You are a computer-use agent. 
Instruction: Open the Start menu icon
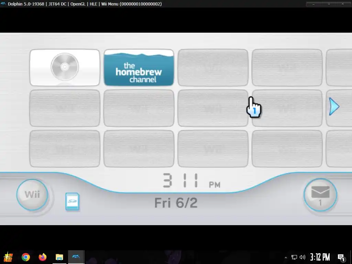pos(8,257)
